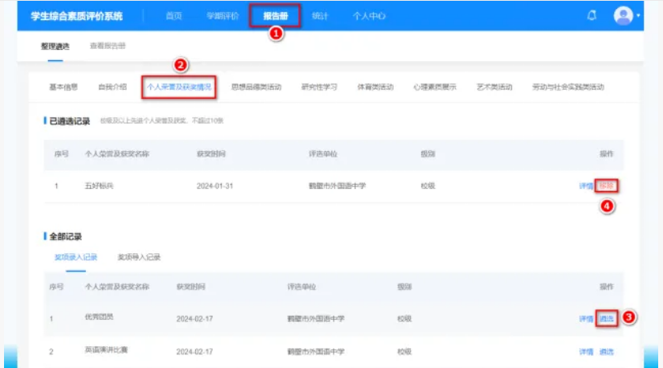Open the 基本信息 category tab
Viewport: 663px width, 368px height.
63,87
